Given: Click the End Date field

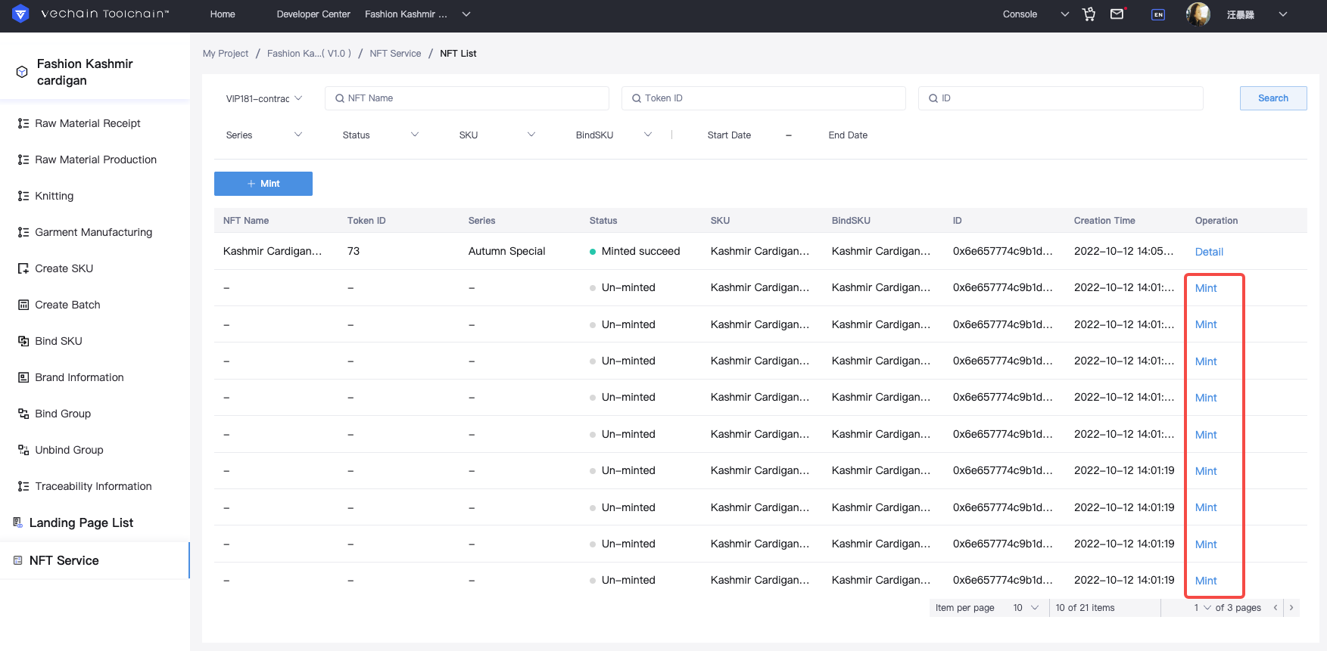Looking at the screenshot, I should (848, 135).
